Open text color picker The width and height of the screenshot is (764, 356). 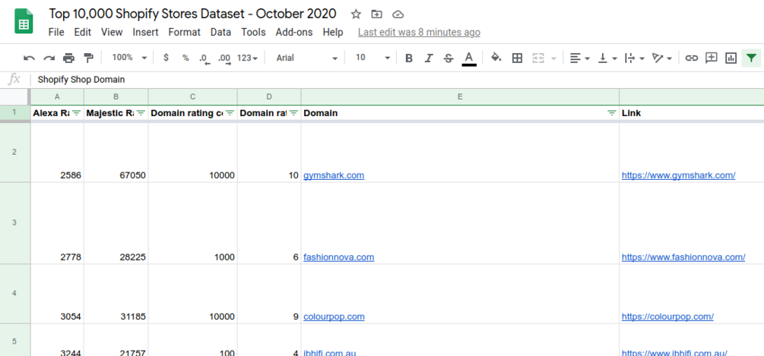tap(469, 58)
